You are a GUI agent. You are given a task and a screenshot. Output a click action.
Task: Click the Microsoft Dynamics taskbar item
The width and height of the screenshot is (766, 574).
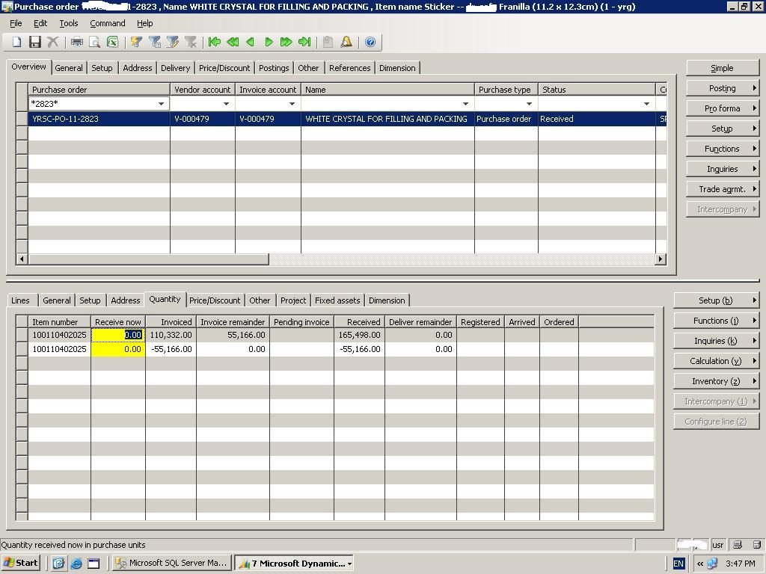295,564
